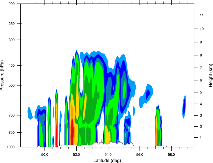The image size is (213, 163).
Task: Click the 8 km height label
Action: coord(201,55)
